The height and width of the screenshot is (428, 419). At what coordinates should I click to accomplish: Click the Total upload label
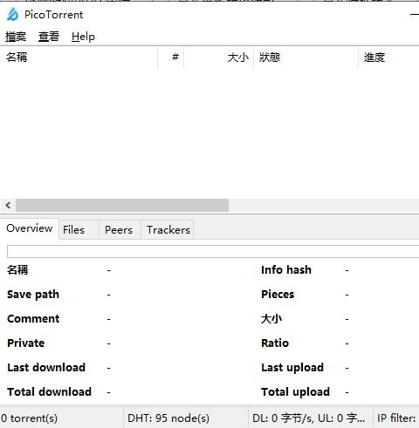295,392
